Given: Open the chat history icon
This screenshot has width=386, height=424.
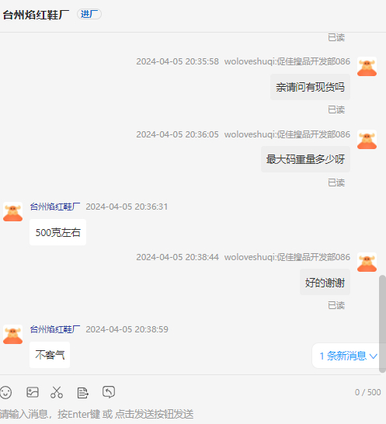Looking at the screenshot, I should [109, 392].
